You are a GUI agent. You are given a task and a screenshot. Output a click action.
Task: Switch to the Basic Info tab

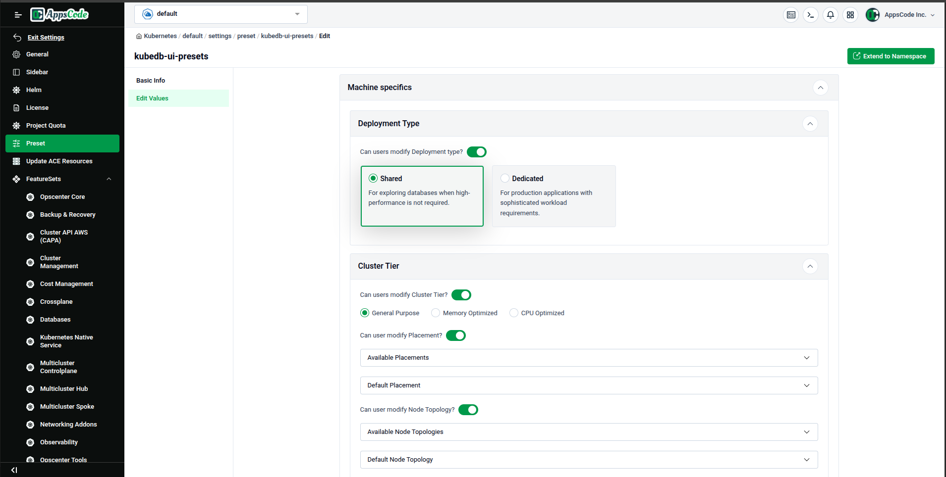coord(151,80)
